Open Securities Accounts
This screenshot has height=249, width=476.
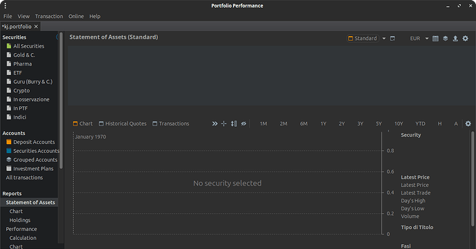tap(36, 151)
